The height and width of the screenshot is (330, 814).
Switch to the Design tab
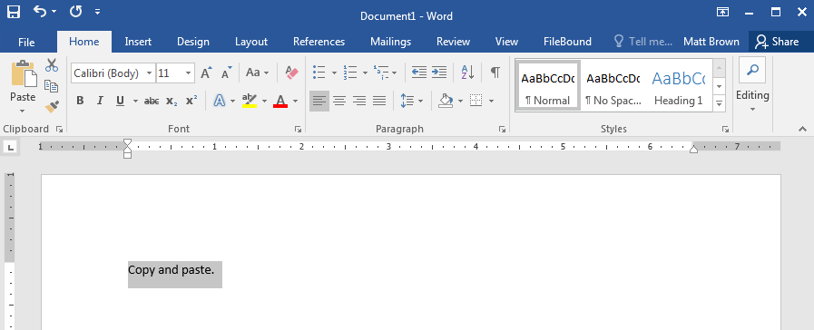pos(193,42)
